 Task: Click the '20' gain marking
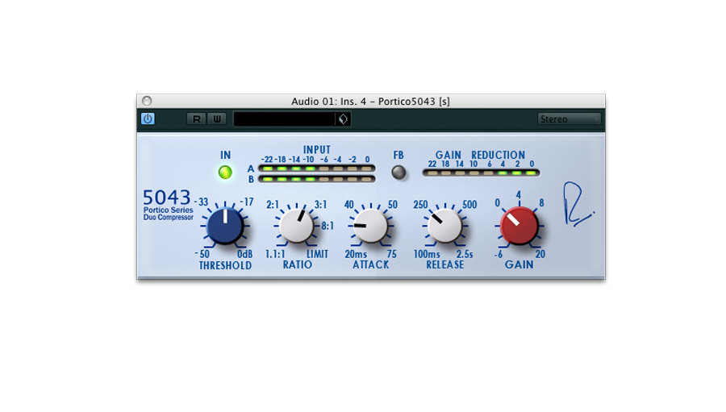540,254
